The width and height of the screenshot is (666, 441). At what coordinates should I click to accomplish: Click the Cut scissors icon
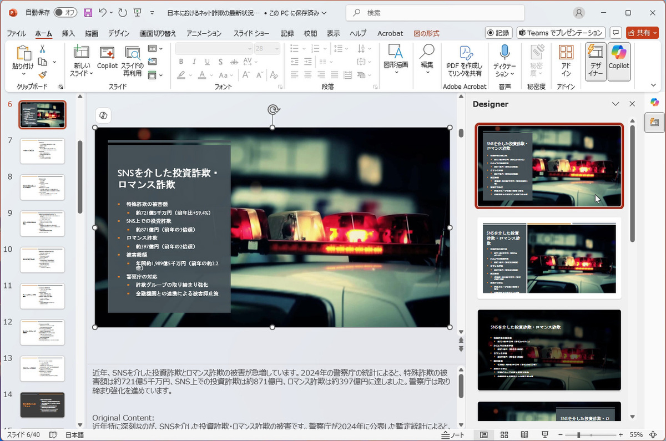42,49
